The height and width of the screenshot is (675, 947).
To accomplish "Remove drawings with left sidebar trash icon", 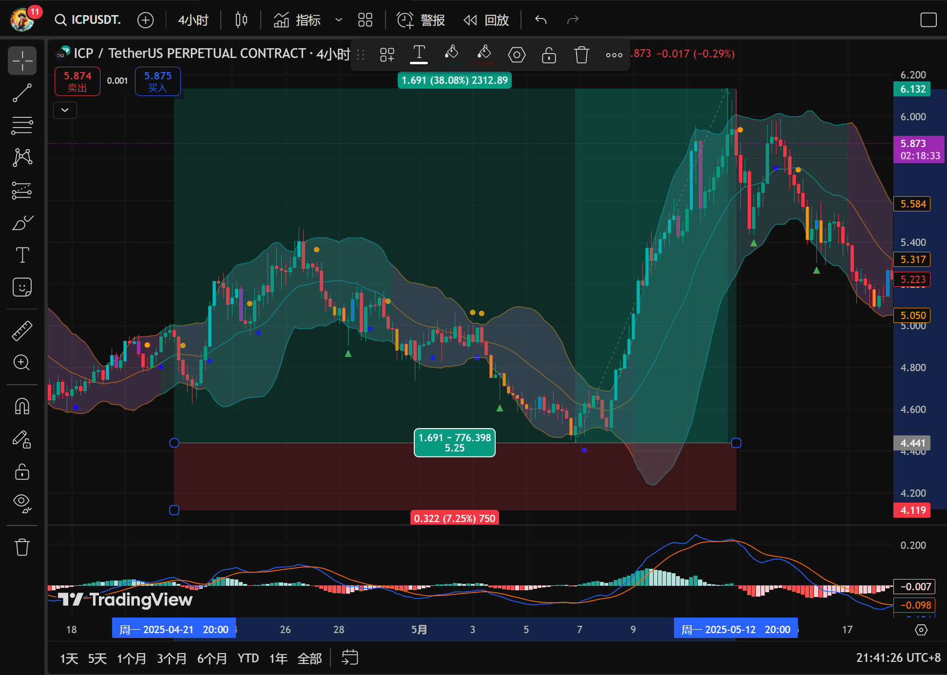I will (22, 547).
